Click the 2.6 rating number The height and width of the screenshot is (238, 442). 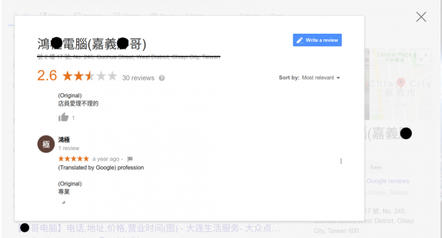tap(47, 75)
